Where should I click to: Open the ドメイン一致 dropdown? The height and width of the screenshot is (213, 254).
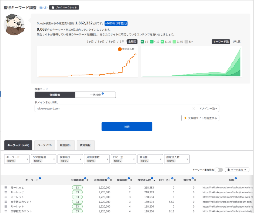click(x=208, y=108)
